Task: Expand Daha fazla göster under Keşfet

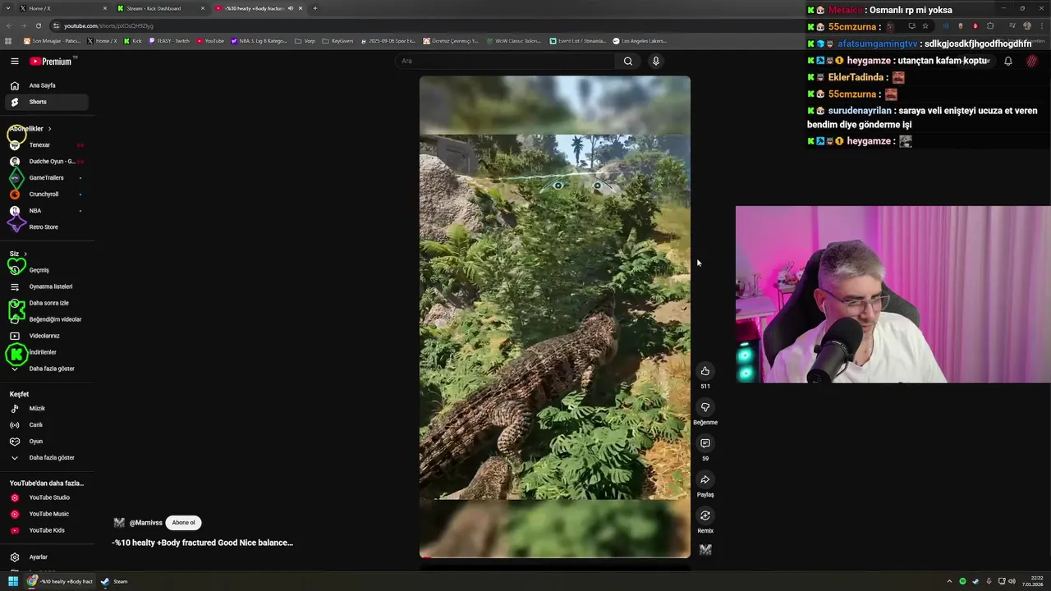Action: tap(47, 457)
